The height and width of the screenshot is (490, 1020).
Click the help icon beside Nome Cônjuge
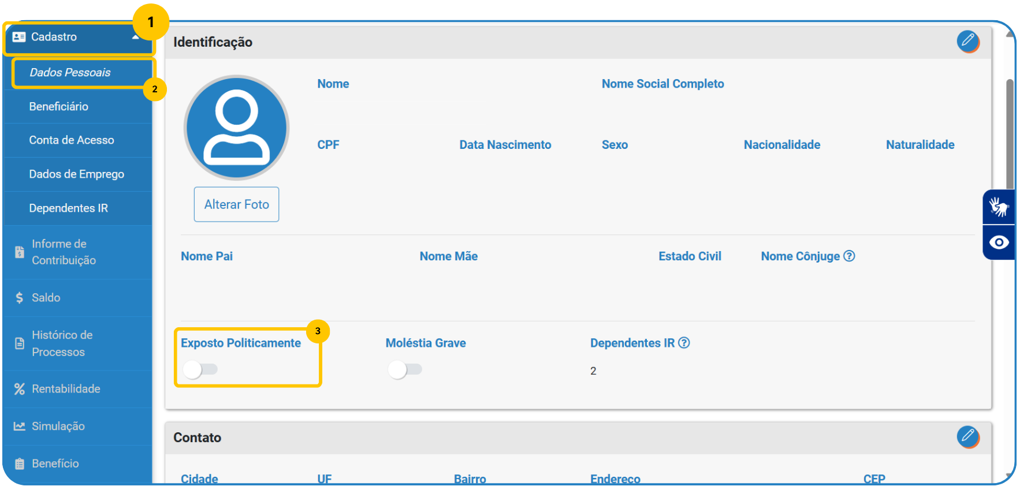(x=849, y=256)
